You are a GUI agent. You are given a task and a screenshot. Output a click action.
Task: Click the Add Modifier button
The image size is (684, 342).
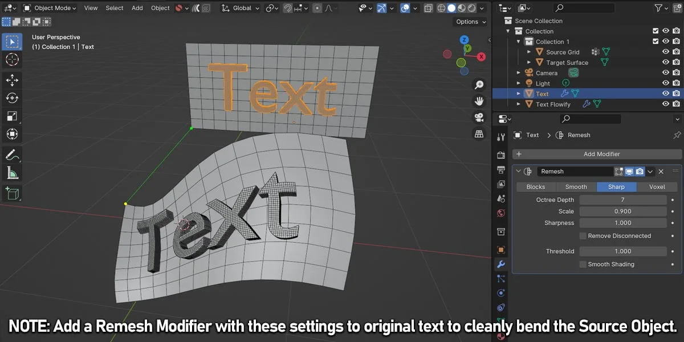click(596, 154)
